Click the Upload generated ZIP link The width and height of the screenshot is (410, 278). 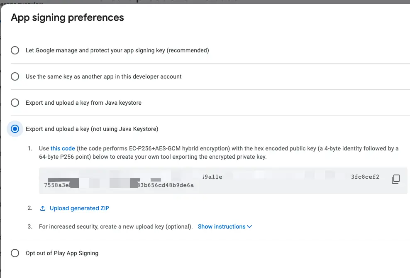tap(79, 208)
